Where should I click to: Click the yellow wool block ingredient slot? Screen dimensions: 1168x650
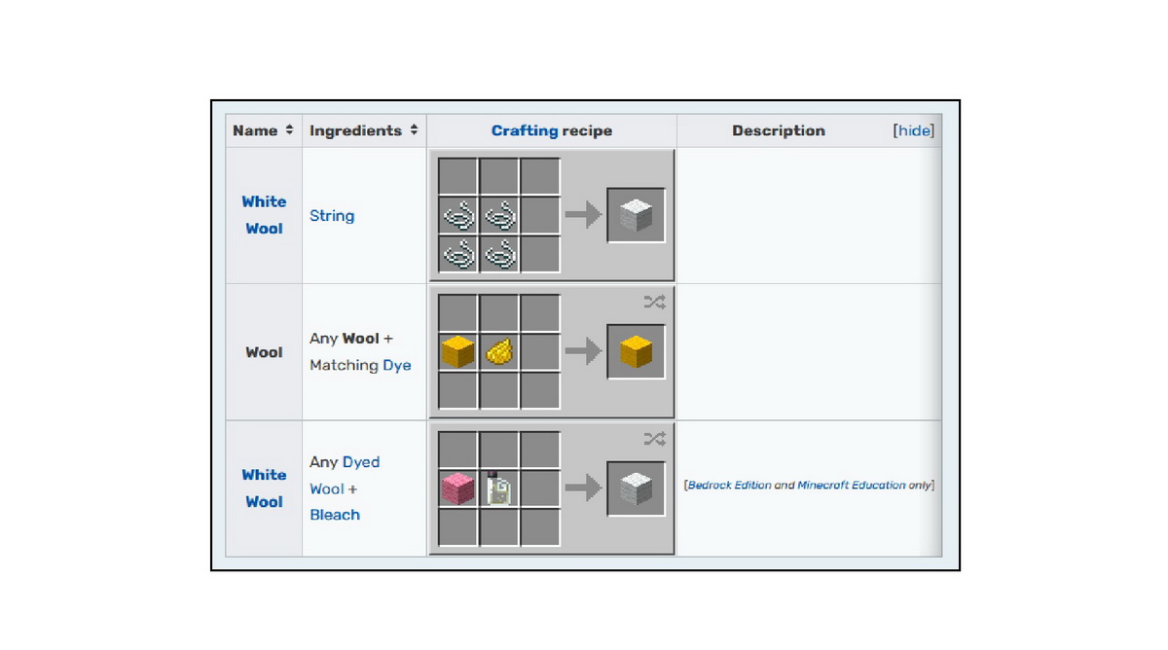tap(457, 352)
